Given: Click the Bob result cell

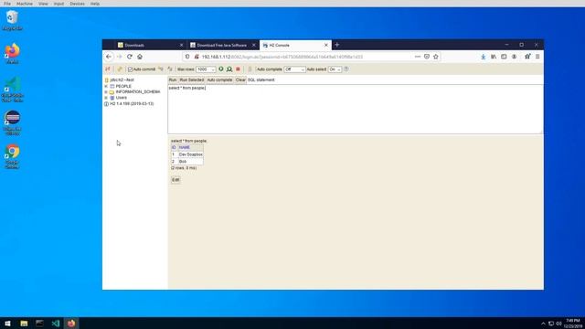Looking at the screenshot, I should 190,162.
